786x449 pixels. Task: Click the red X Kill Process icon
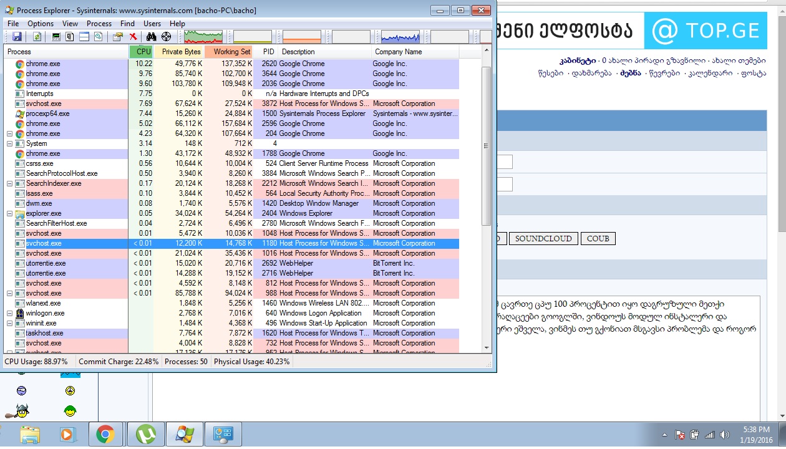(133, 37)
